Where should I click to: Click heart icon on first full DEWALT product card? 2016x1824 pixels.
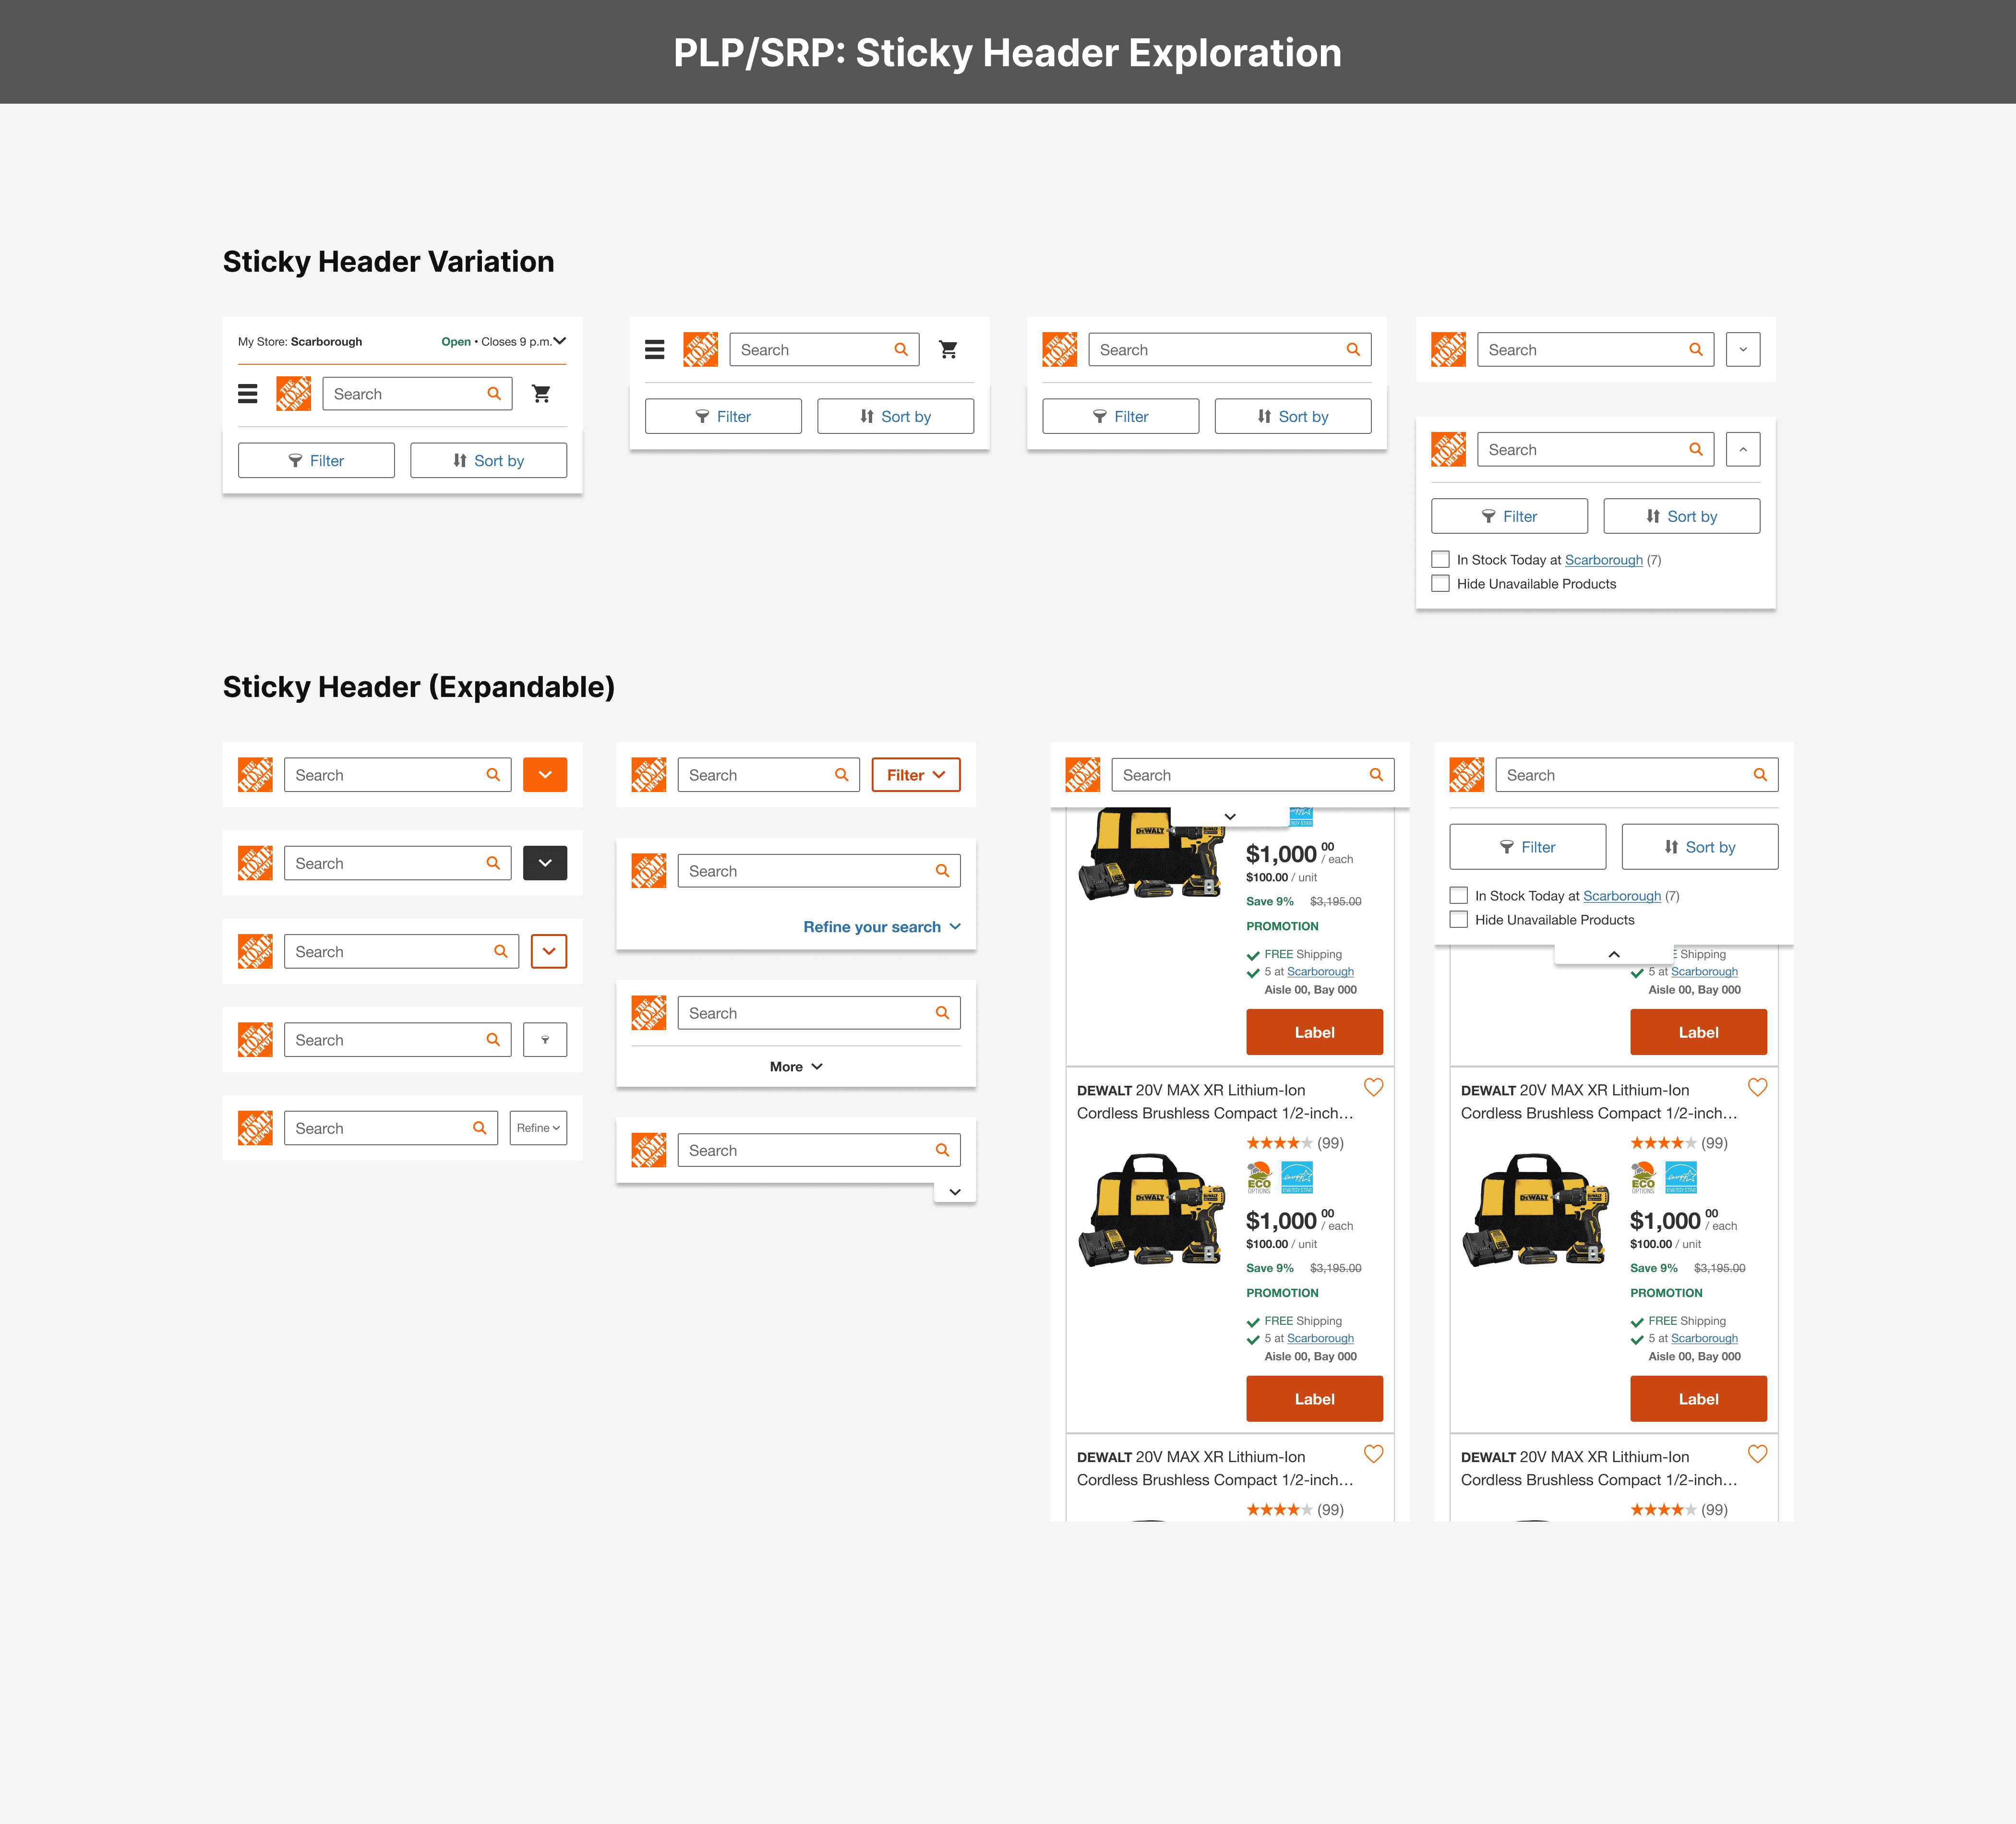pos(1373,1087)
